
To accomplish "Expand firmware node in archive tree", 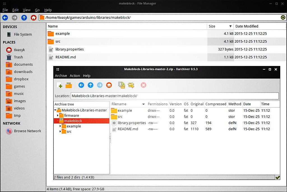I will coord(58,116).
